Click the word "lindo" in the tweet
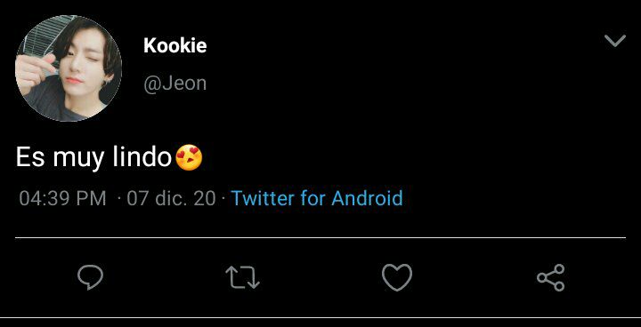This screenshot has height=327, width=641. pos(142,156)
